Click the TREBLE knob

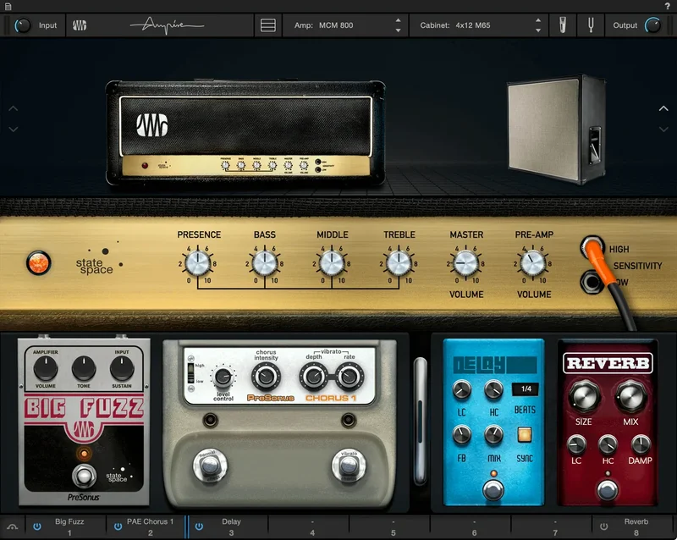point(399,263)
